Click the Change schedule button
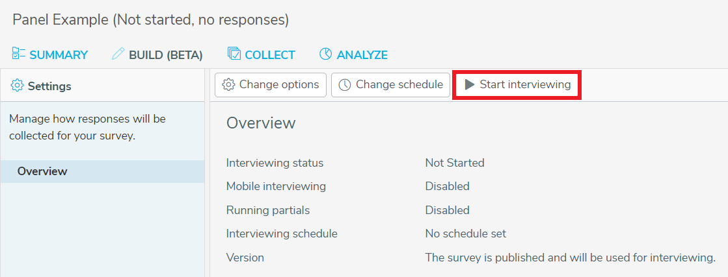Screen dimensions: 728x277 390,85
